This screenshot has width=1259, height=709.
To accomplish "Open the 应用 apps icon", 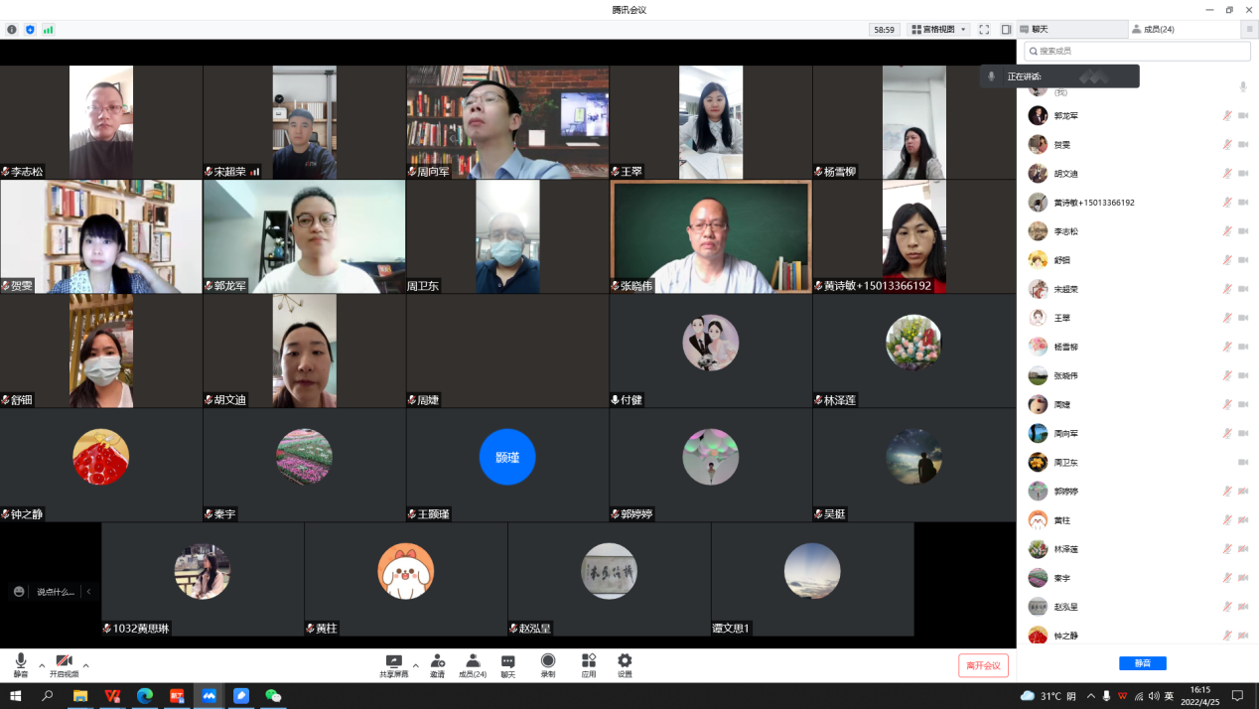I will [589, 661].
